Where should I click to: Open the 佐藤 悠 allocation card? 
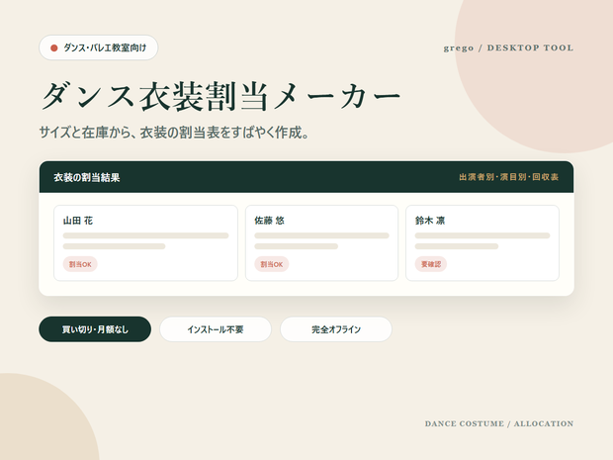(321, 243)
